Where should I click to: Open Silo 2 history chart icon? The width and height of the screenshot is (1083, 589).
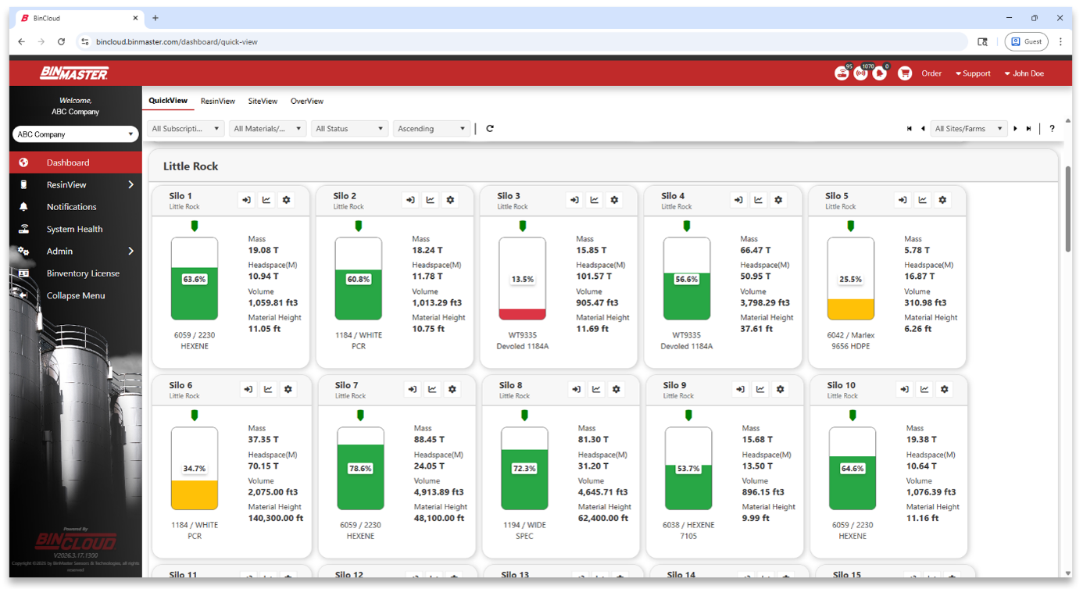point(431,200)
